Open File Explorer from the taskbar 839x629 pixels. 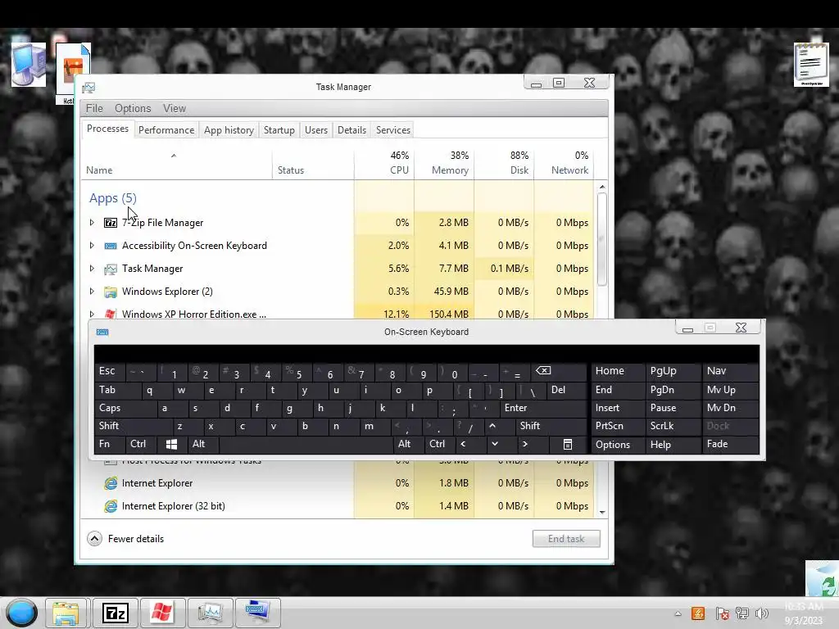coord(66,613)
